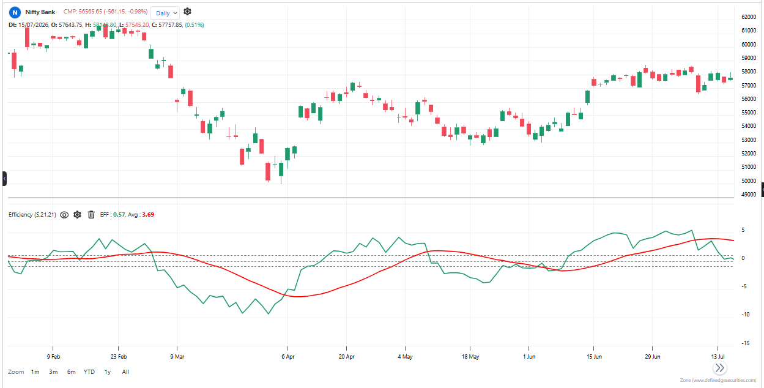Image resolution: width=764 pixels, height=388 pixels.
Task: Click the 4 May date axis label
Action: click(x=405, y=356)
